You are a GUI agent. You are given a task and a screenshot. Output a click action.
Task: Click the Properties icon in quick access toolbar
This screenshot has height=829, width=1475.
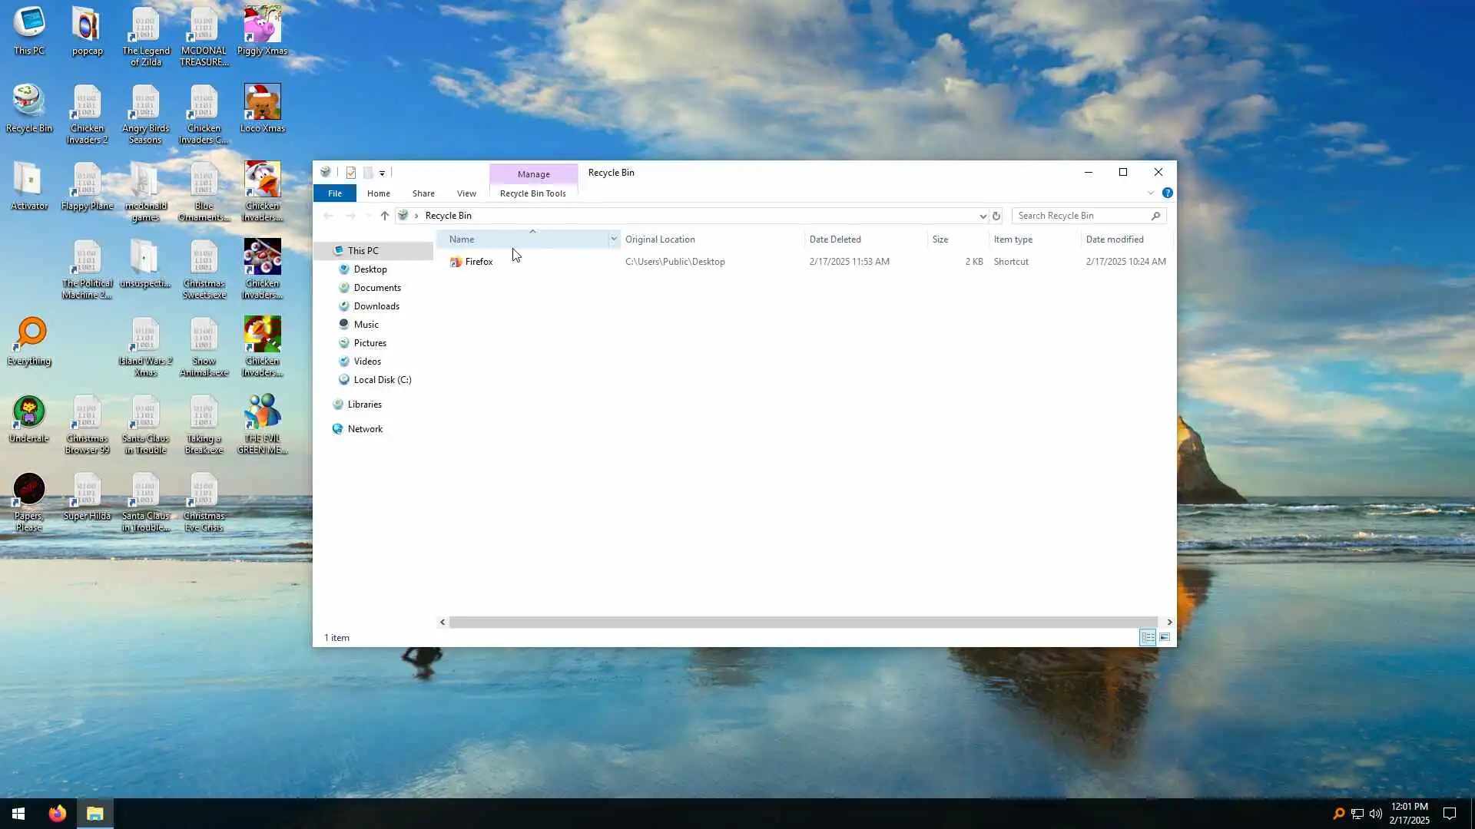(x=351, y=173)
